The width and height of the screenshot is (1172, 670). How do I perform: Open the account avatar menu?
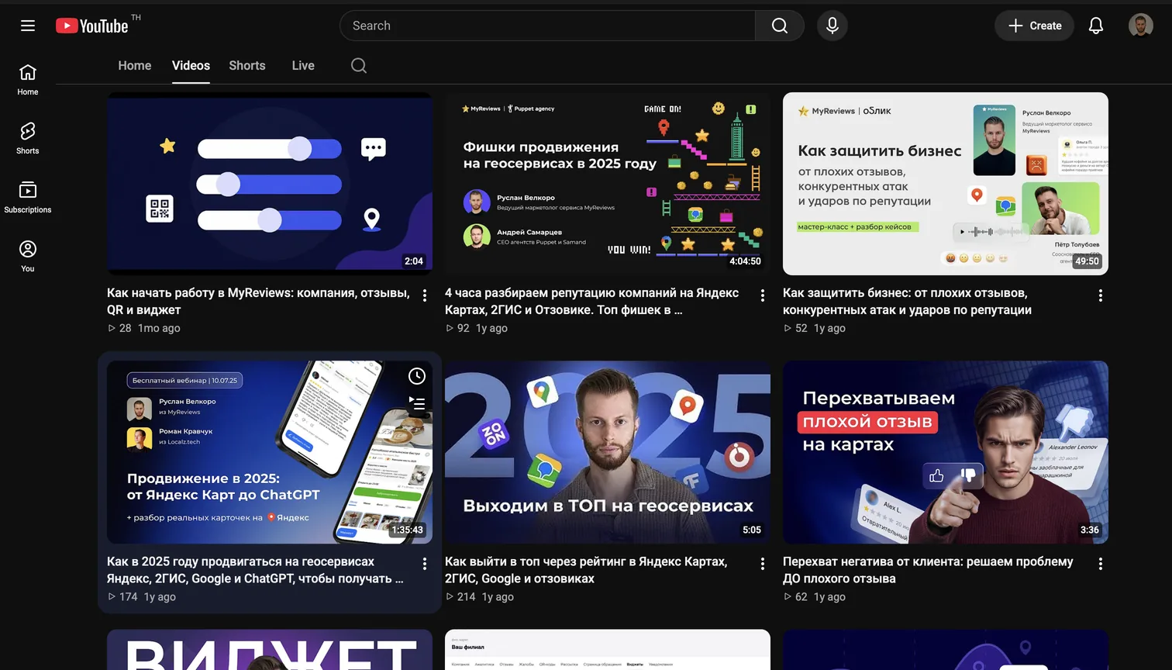tap(1141, 26)
